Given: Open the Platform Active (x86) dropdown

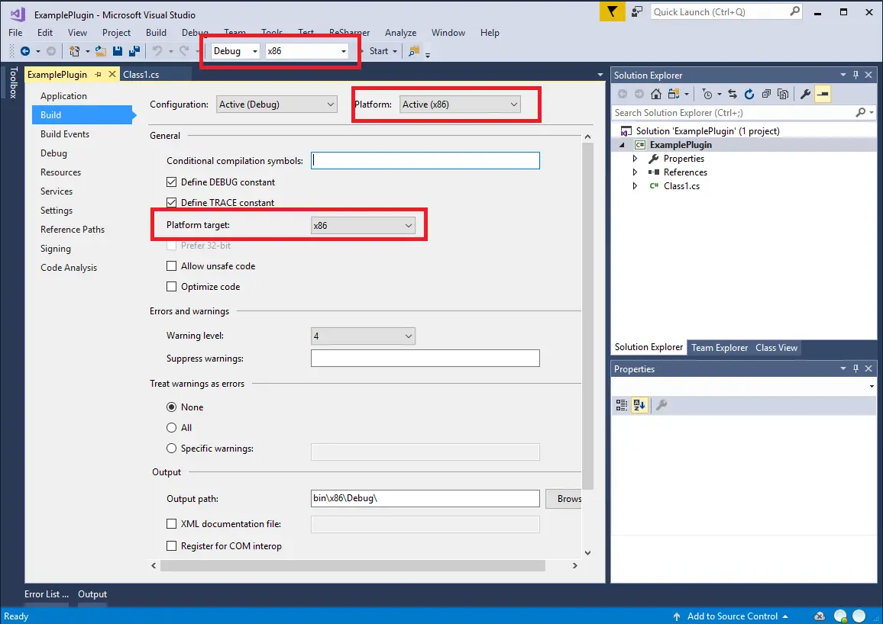Looking at the screenshot, I should [x=460, y=105].
